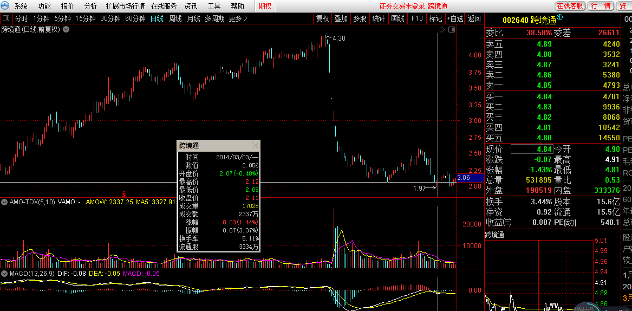The height and width of the screenshot is (311, 632).
Task: Expand the 跨境通 chart title dropdown arrow
Action: pyautogui.click(x=66, y=29)
